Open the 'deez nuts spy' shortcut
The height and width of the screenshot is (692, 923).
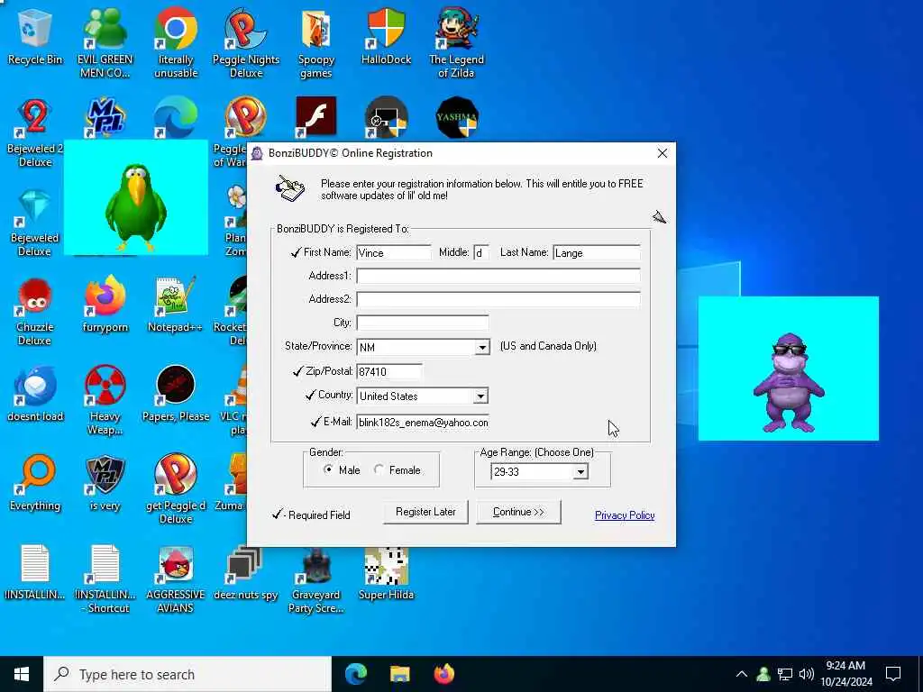click(x=245, y=573)
